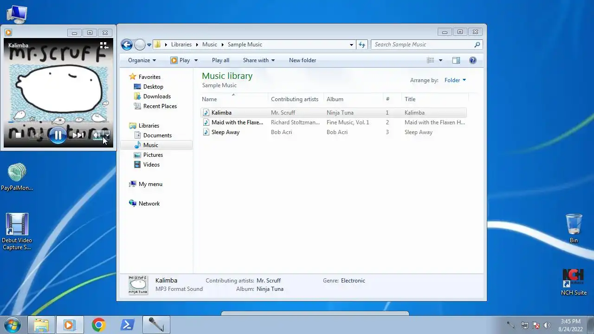Select Network in navigation pane
The image size is (594, 334).
point(144,204)
